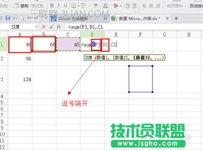This screenshot has width=203, height=150.
Task: Click cell A1 containing 96
Action: [20, 44]
